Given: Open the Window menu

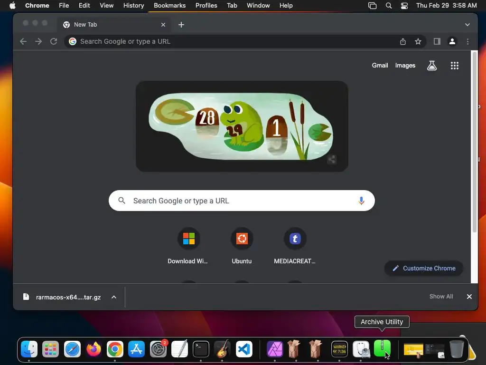Looking at the screenshot, I should pos(258,5).
